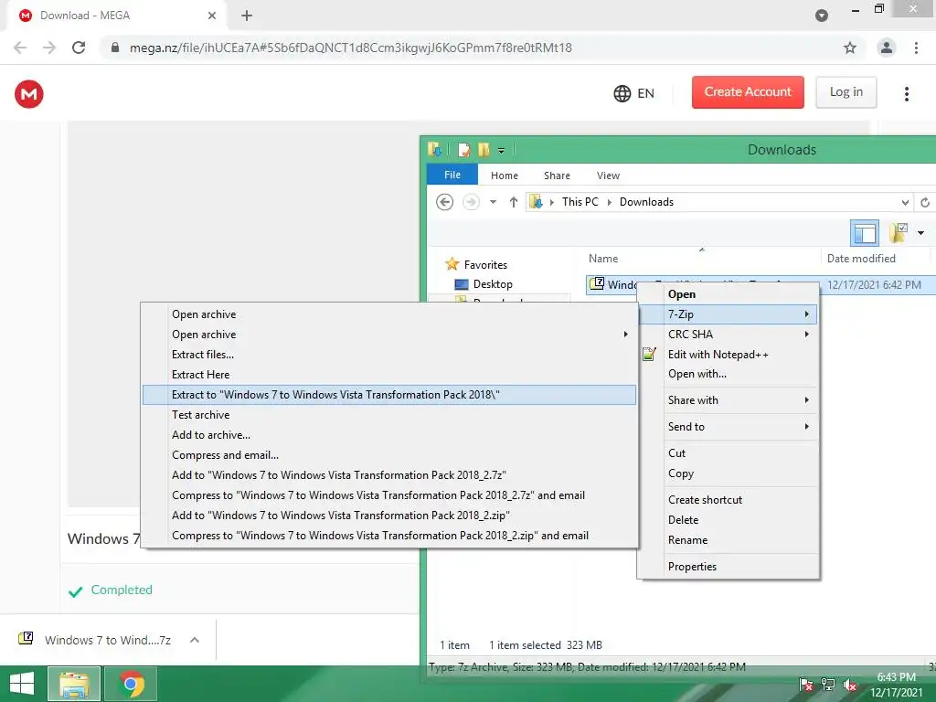Open Customize Quick Access Toolbar dropdown

pos(502,151)
